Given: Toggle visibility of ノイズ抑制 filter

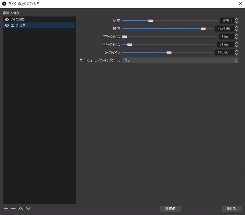Looking at the screenshot, I should pyautogui.click(x=7, y=20).
